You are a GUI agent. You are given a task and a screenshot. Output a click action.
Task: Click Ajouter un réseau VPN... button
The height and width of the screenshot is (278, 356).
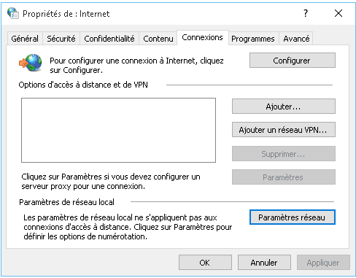coord(284,130)
